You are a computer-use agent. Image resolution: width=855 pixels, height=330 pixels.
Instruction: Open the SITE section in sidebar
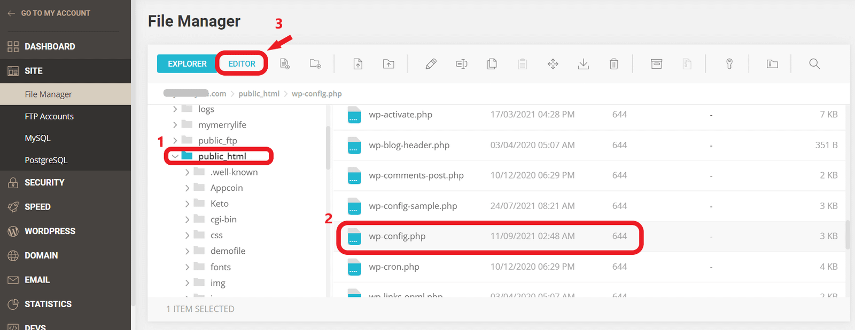65,71
